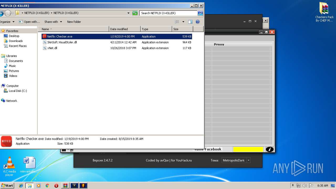336x189 pixels.
Task: Click the search magnifier icon
Action: [x=200, y=13]
